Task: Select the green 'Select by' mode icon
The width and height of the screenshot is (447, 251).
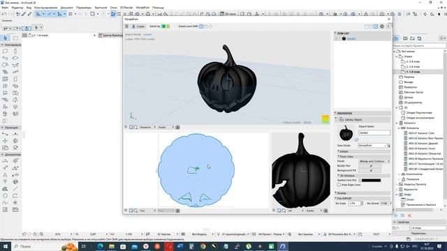Action: pos(163,26)
